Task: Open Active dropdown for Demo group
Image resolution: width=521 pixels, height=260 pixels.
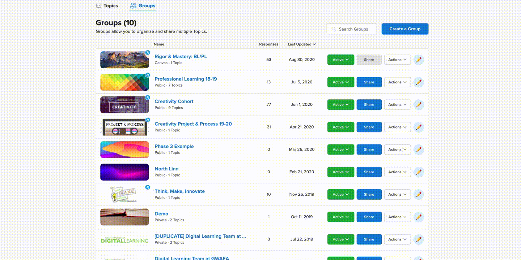Action: 341,217
